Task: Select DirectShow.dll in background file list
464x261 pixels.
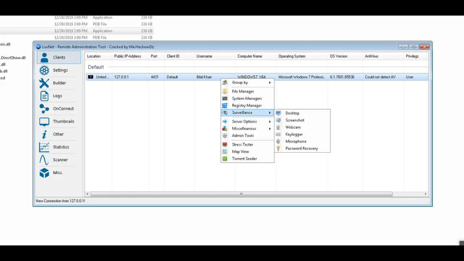Action: pos(13,58)
